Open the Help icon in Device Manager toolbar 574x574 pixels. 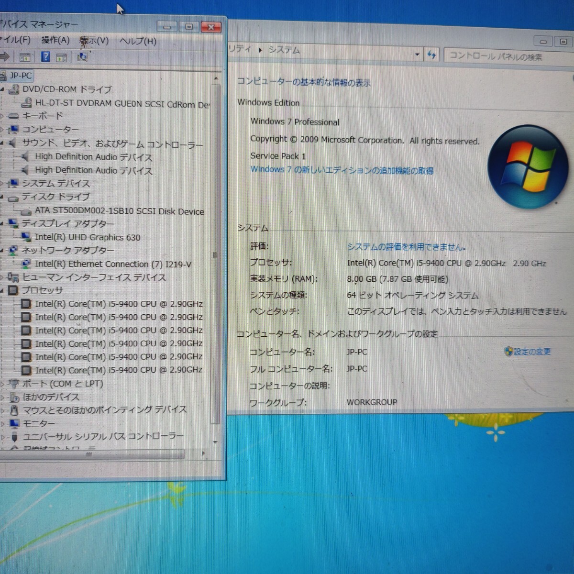(45, 57)
